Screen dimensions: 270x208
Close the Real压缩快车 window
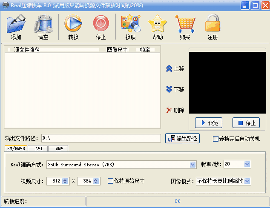pyautogui.click(x=265, y=6)
